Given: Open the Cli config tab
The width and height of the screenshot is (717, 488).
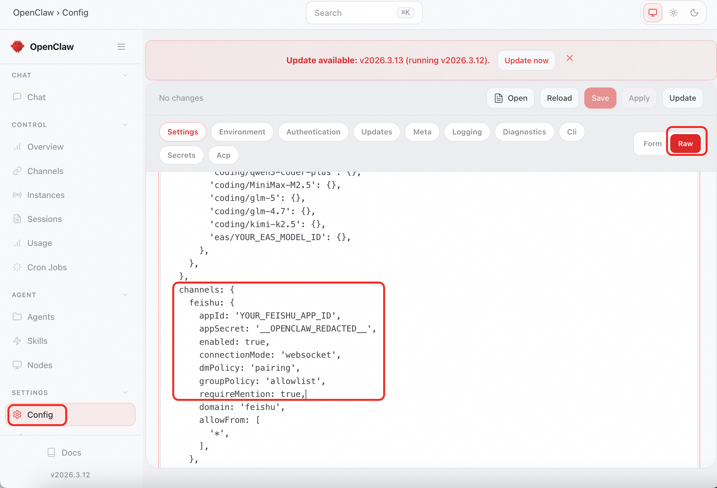Looking at the screenshot, I should pyautogui.click(x=572, y=132).
